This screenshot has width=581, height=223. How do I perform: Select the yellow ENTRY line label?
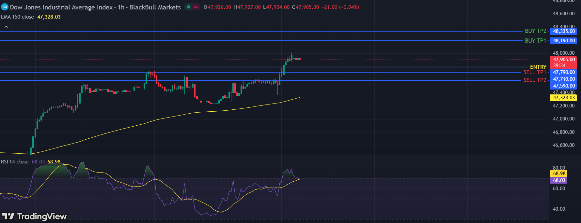[x=538, y=67]
